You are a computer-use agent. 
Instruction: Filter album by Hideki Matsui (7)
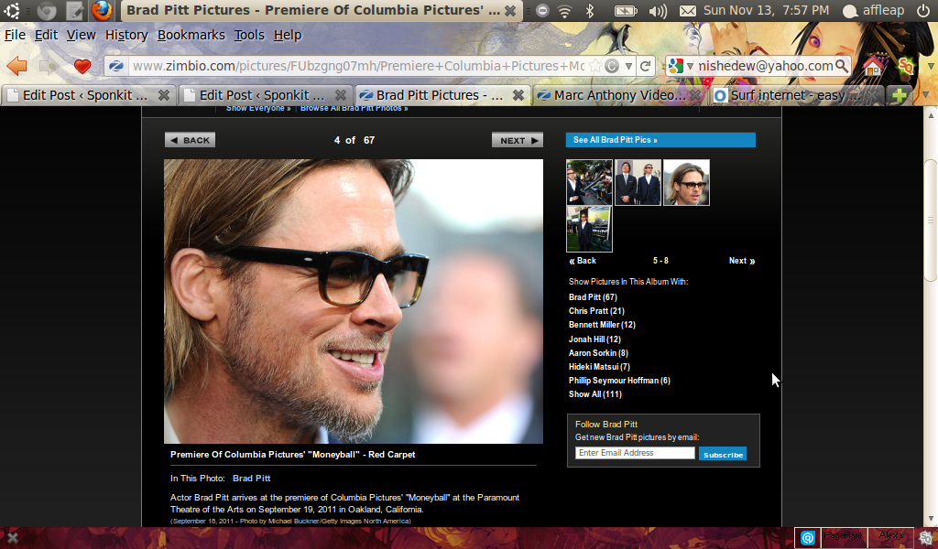point(599,366)
